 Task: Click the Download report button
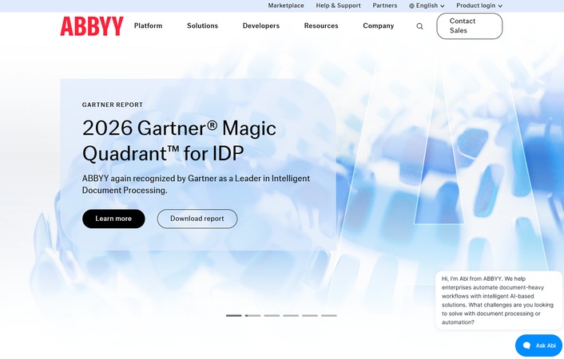(x=197, y=219)
